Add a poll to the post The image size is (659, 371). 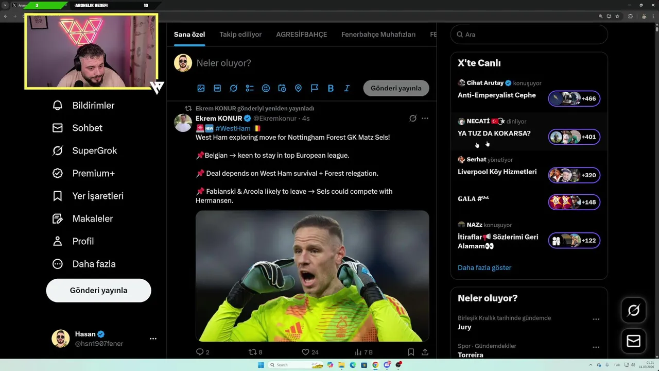(250, 88)
